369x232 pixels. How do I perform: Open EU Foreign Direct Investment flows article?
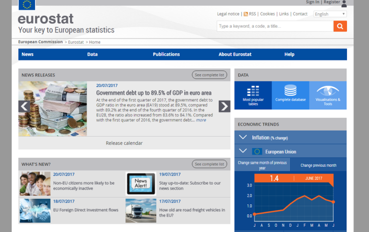point(86,210)
